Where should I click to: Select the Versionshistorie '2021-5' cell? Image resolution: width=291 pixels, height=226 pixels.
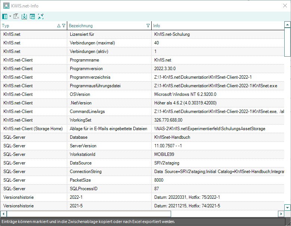coord(109,205)
